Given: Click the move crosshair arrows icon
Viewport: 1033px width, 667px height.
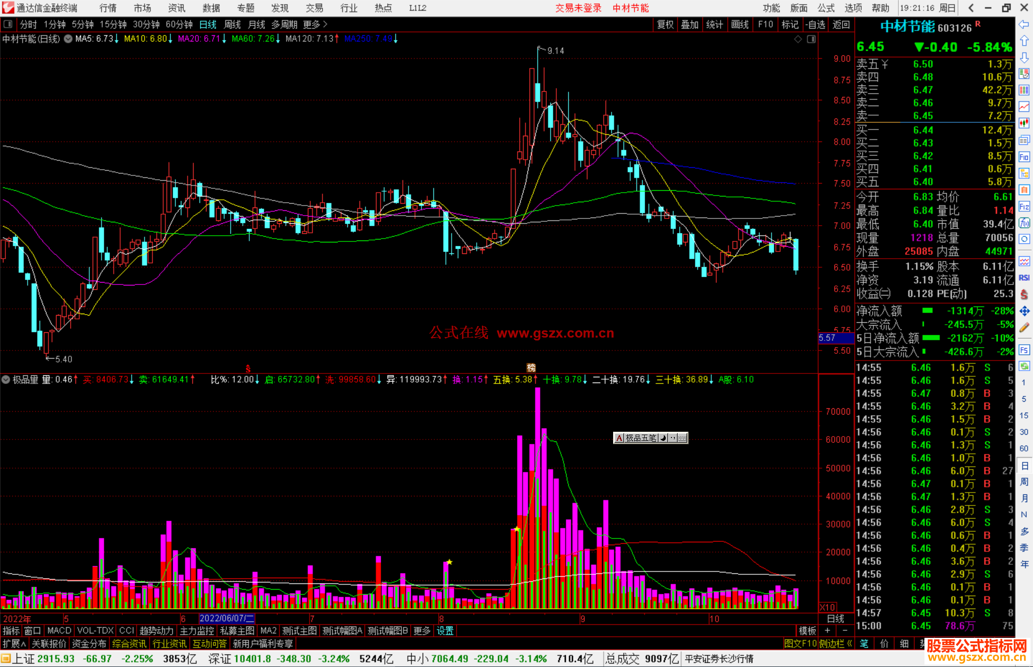Looking at the screenshot, I should pyautogui.click(x=1023, y=311).
